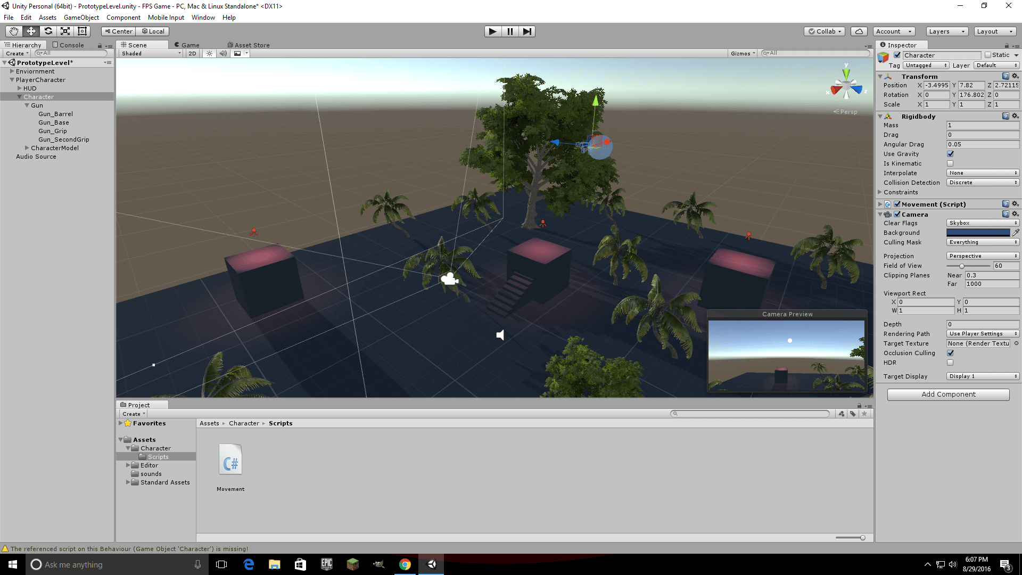The height and width of the screenshot is (575, 1022).
Task: Save project search star icon
Action: tap(864, 414)
